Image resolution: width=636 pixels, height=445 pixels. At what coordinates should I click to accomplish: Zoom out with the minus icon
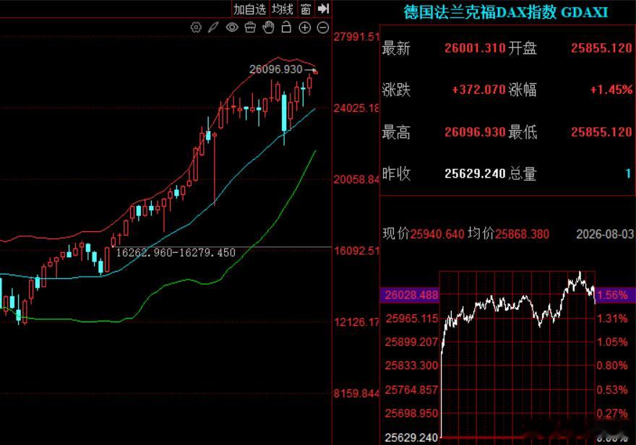[323, 27]
